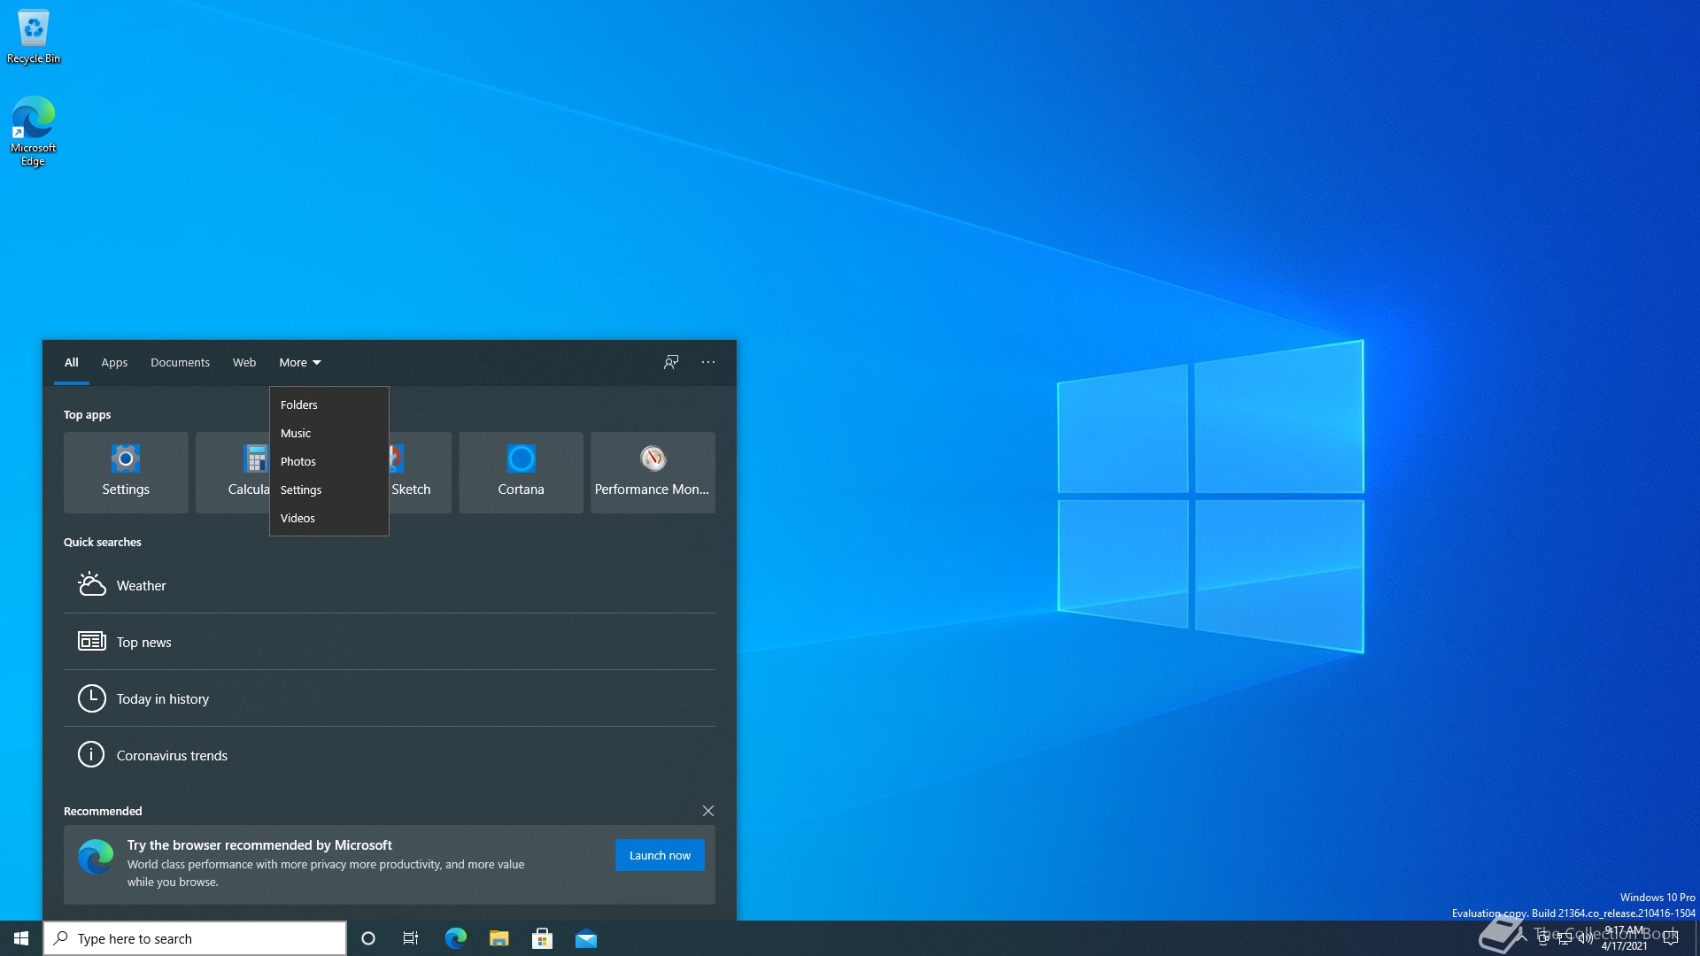Select the Weather quick search
Viewport: 1700px width, 956px height.
(x=390, y=585)
